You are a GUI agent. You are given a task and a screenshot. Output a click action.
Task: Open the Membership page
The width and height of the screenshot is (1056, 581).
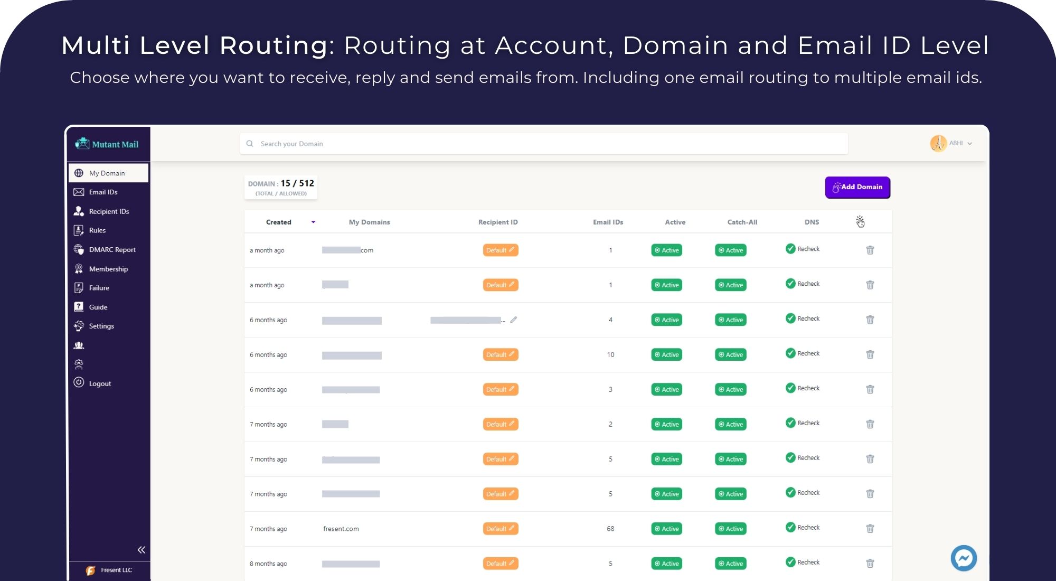click(108, 268)
